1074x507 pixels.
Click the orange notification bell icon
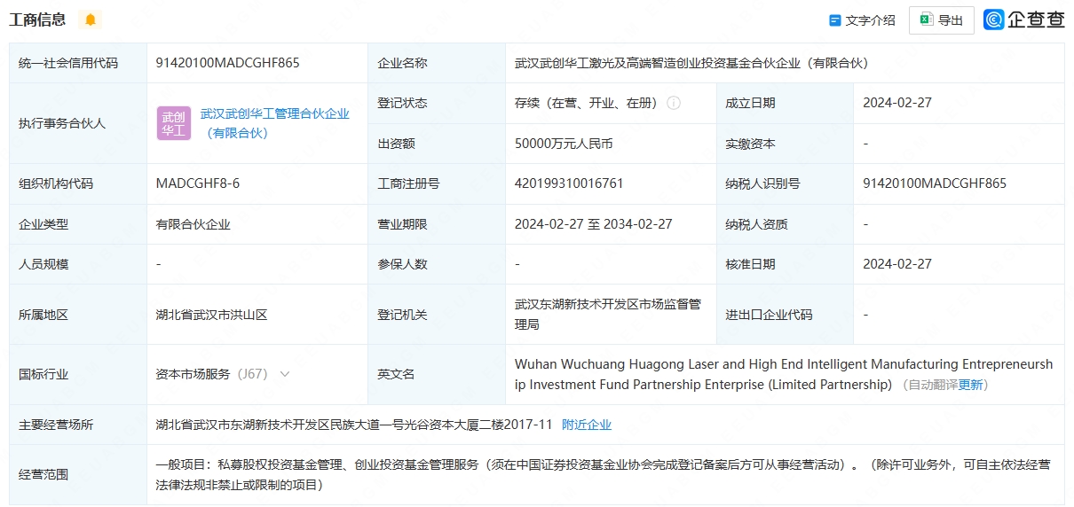coord(90,19)
